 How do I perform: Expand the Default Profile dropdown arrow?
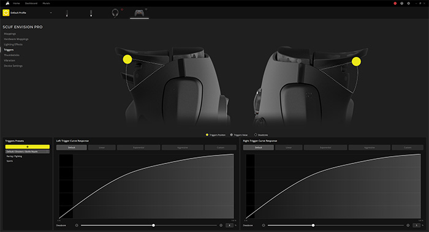tap(51, 13)
